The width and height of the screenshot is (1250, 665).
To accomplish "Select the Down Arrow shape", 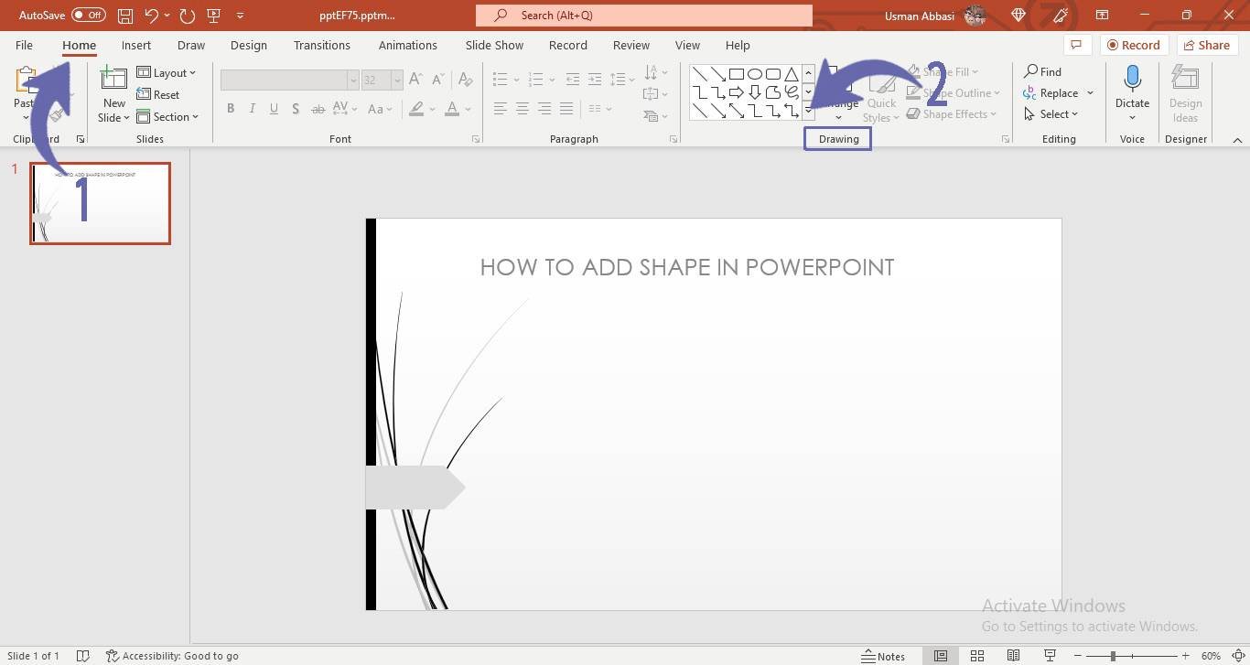I will (x=755, y=92).
